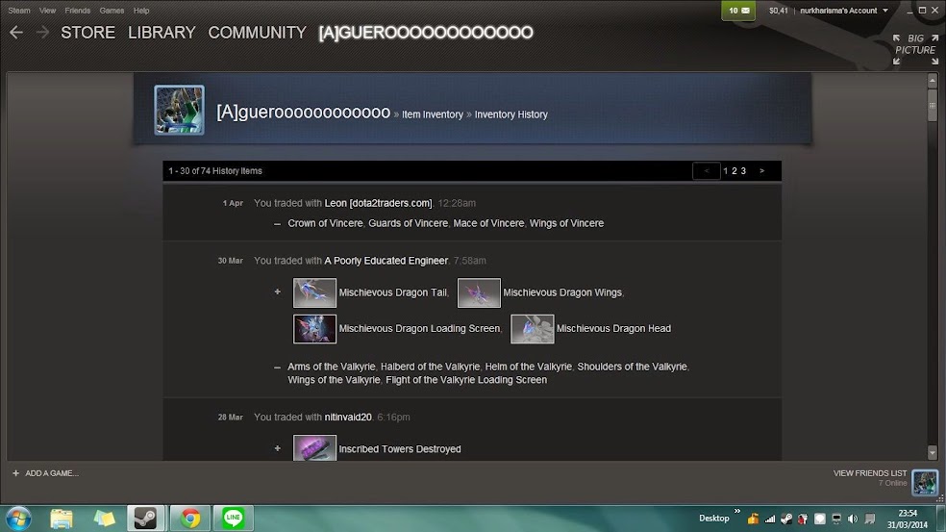Open nitinvaid20 trade partner profile
The image size is (946, 532).
click(348, 417)
